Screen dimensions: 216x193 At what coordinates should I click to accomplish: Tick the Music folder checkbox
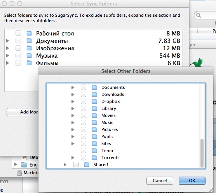point(84,122)
